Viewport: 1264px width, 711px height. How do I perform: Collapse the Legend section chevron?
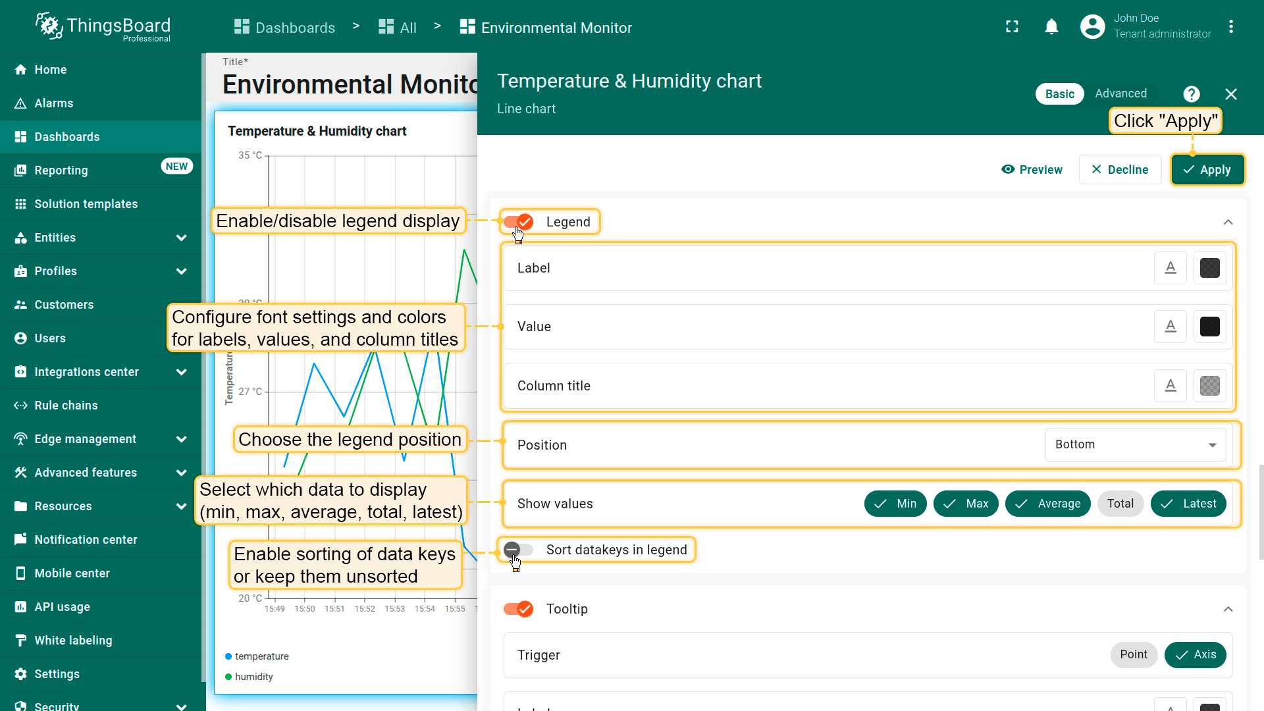pyautogui.click(x=1228, y=222)
